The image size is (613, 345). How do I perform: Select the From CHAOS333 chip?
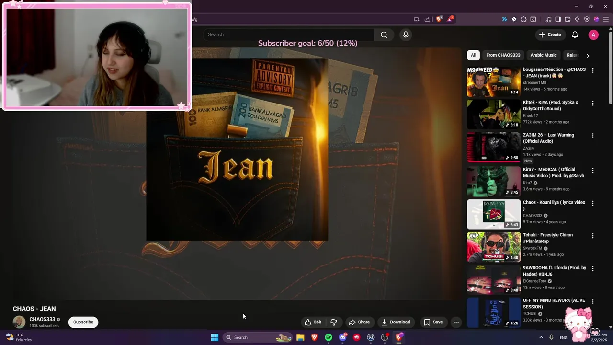point(503,55)
